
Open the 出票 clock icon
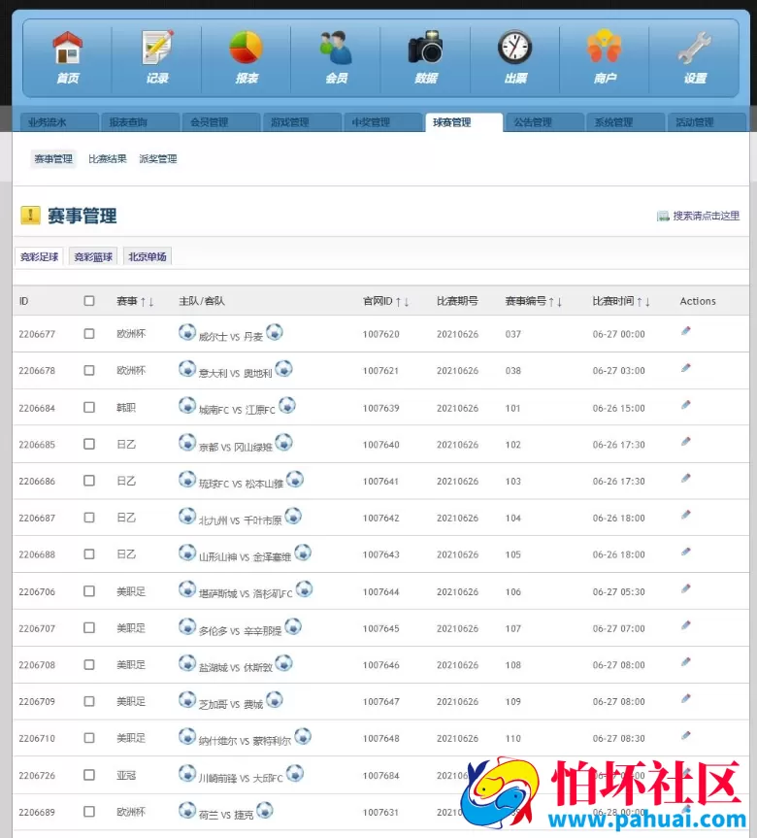pos(515,49)
